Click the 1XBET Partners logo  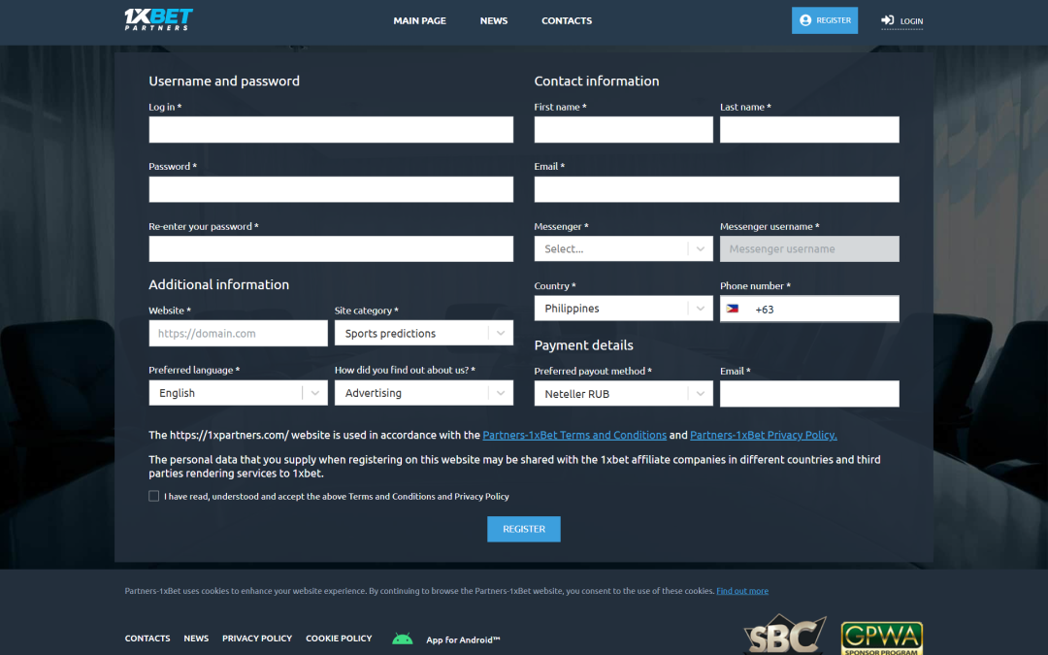pyautogui.click(x=158, y=19)
